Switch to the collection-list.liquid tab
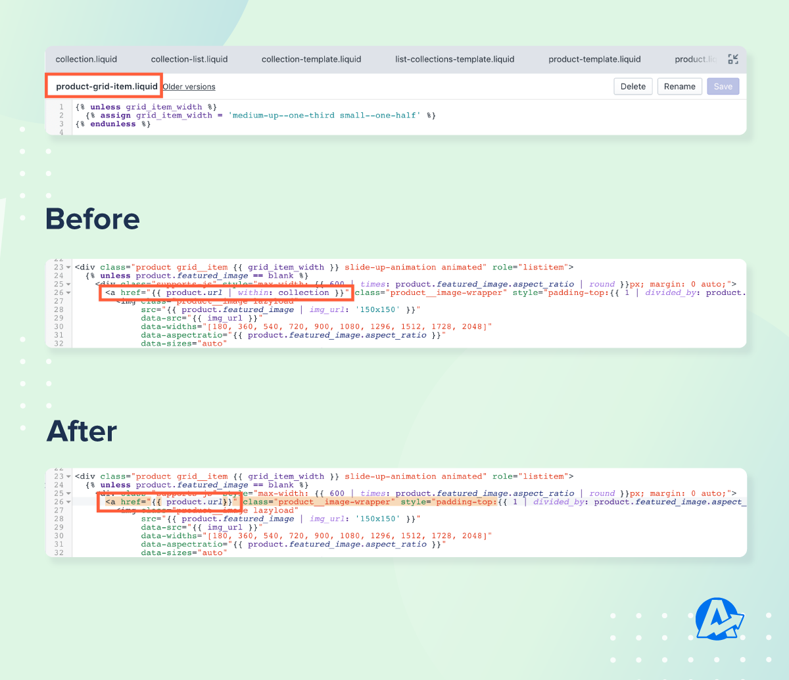789x680 pixels. point(189,59)
